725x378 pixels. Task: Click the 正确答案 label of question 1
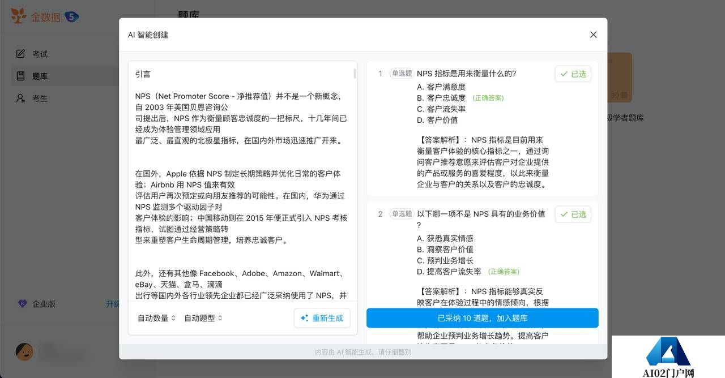pyautogui.click(x=488, y=98)
